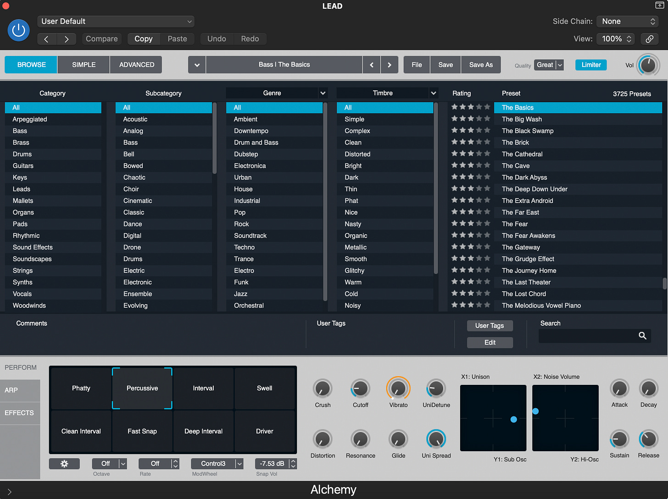Switch to the BROWSE tab
The height and width of the screenshot is (499, 668).
click(x=31, y=65)
